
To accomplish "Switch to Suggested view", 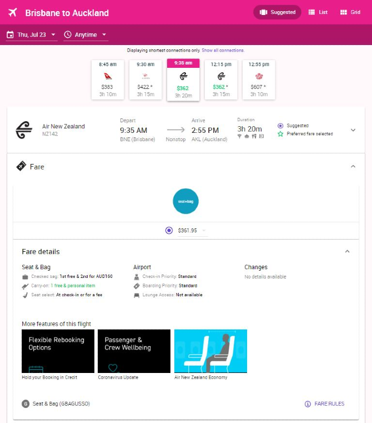I will click(277, 12).
